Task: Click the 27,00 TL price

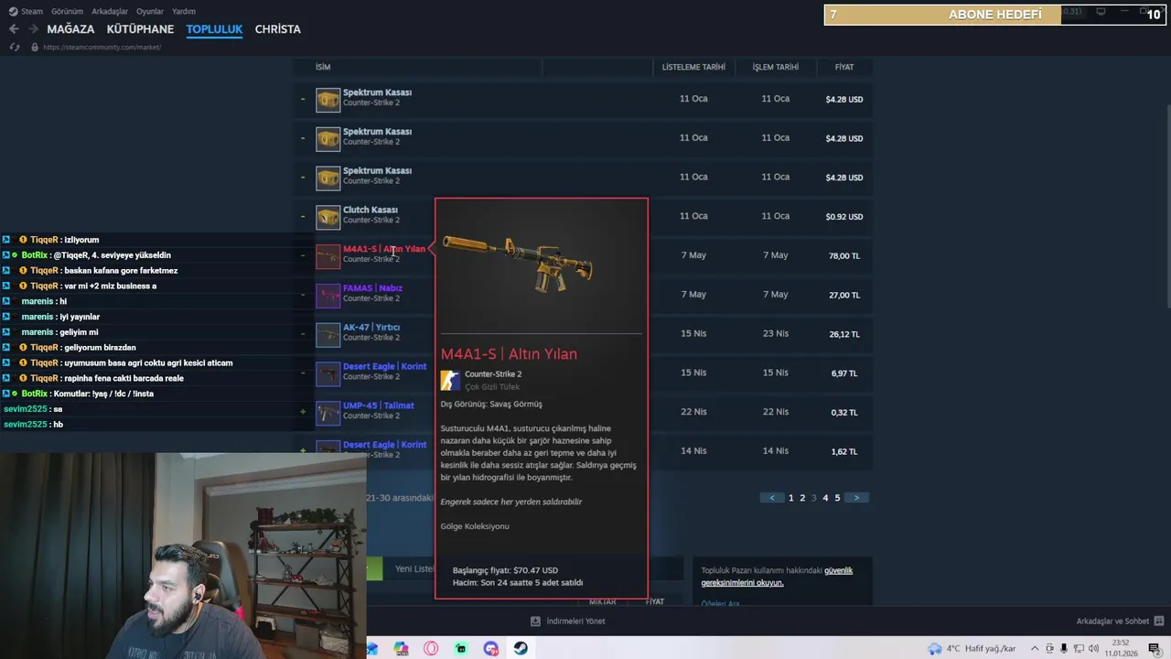Action: (843, 296)
